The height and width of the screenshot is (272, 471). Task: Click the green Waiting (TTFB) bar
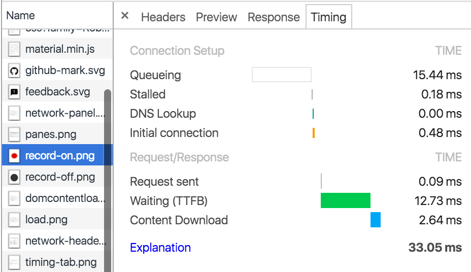345,200
